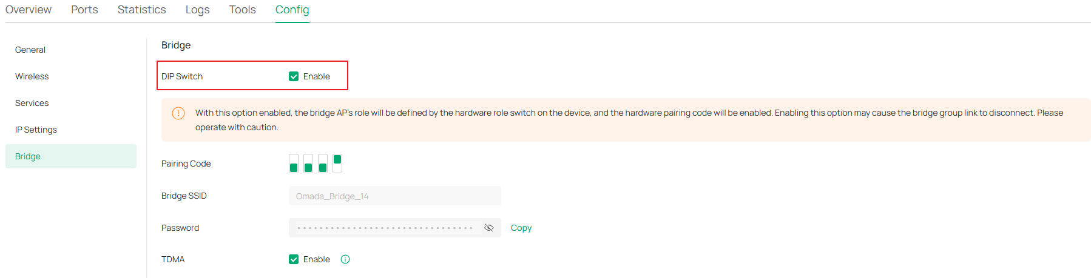Viewport: 1091px width, 278px height.
Task: Copy the bridge password
Action: coord(521,228)
